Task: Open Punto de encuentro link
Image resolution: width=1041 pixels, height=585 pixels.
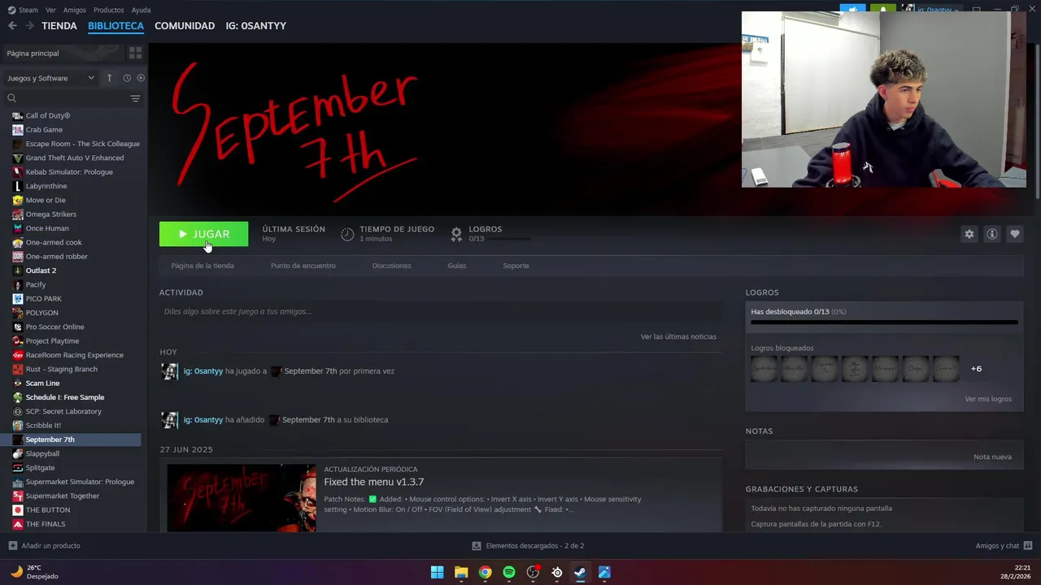Action: 303,266
